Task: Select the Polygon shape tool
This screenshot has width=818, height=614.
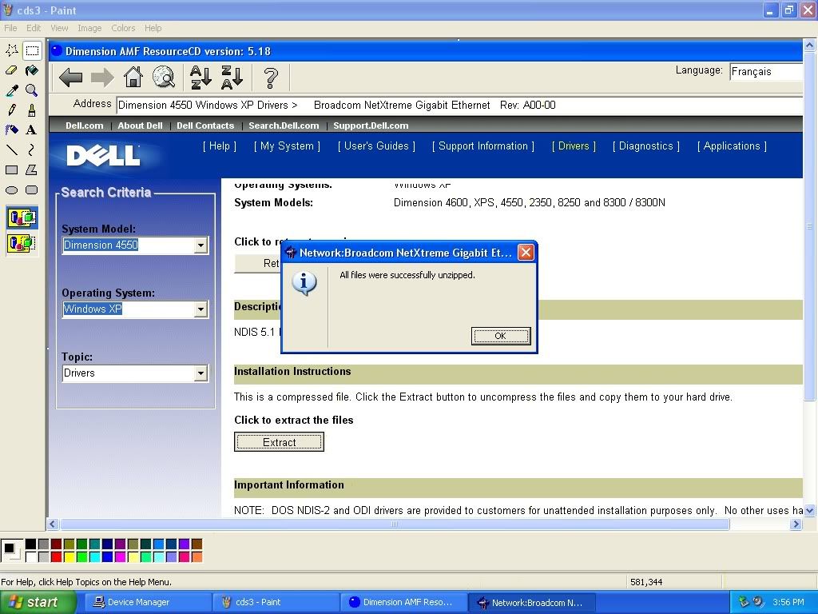Action: tap(32, 169)
